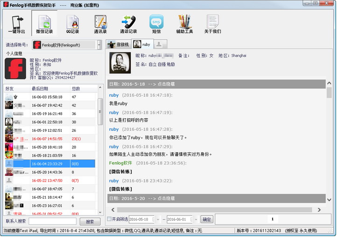Open the QQ记录 records icon
Image resolution: width=337 pixels, height=237 pixels.
[x=72, y=23]
